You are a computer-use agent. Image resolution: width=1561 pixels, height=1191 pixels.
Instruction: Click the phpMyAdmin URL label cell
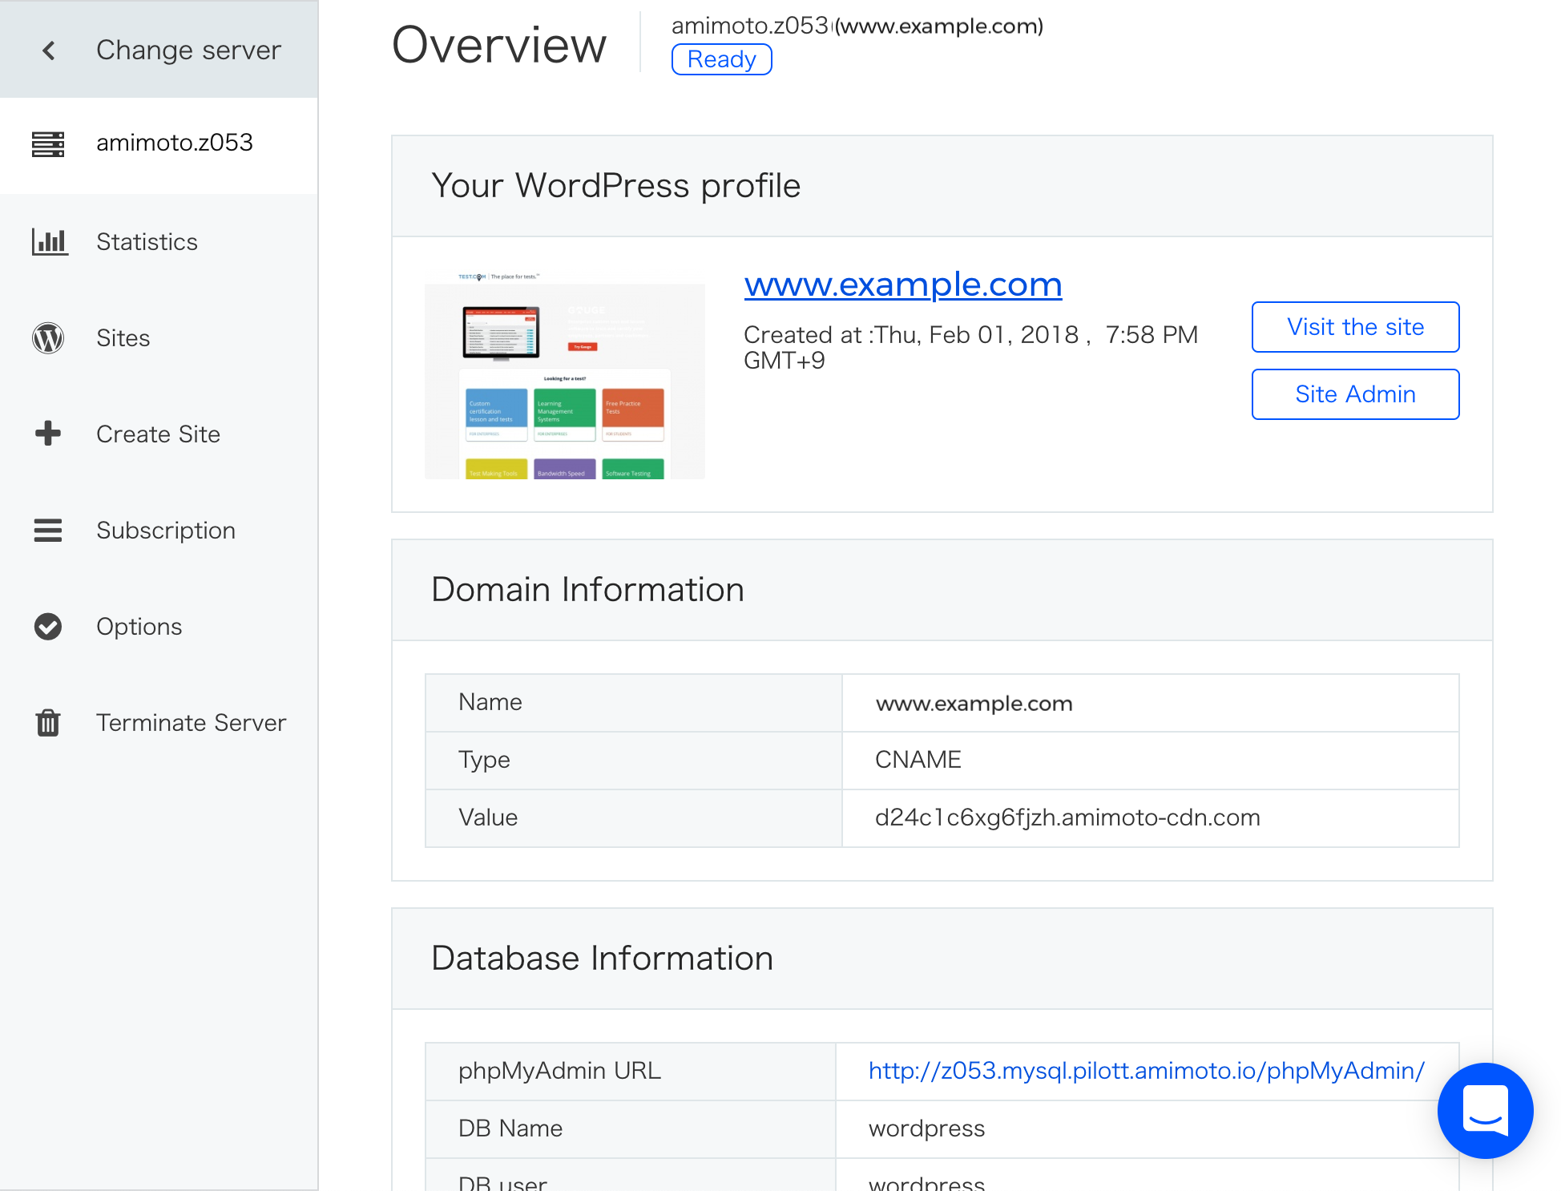point(630,1072)
